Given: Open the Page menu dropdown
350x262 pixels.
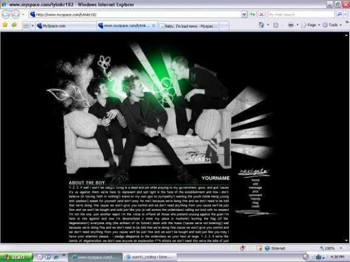Looking at the screenshot, I should click(x=311, y=25).
